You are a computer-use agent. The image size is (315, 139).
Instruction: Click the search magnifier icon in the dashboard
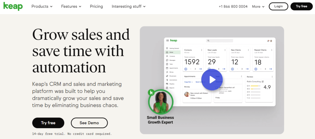point(208,41)
